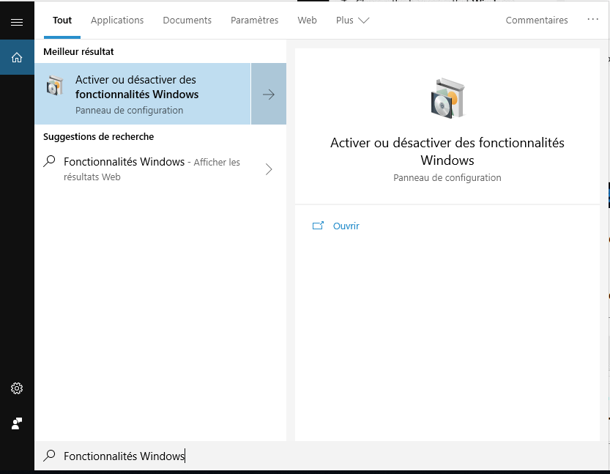Open the hamburger menu in the sidebar
610x474 pixels.
pos(17,22)
